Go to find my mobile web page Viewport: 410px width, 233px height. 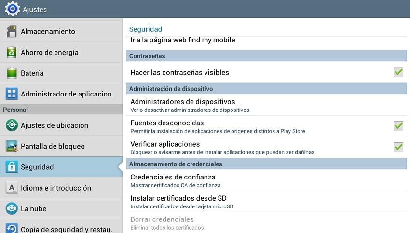182,40
